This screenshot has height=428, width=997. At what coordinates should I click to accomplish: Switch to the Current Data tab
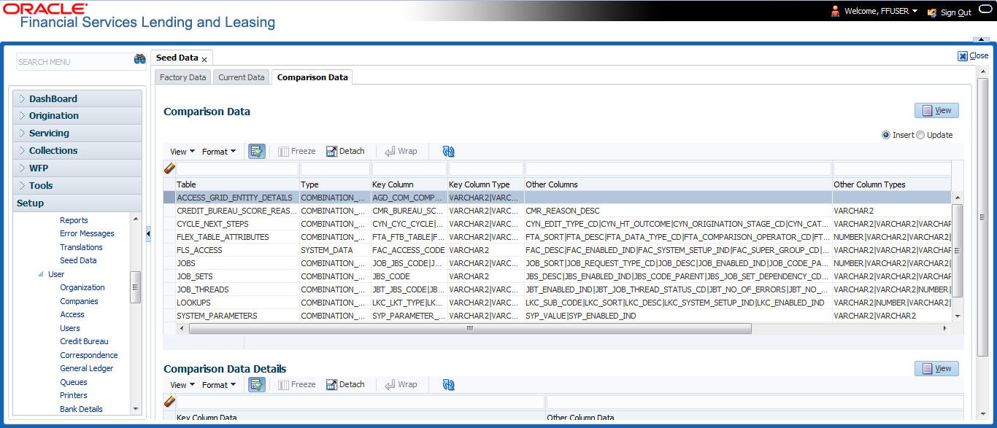(241, 77)
